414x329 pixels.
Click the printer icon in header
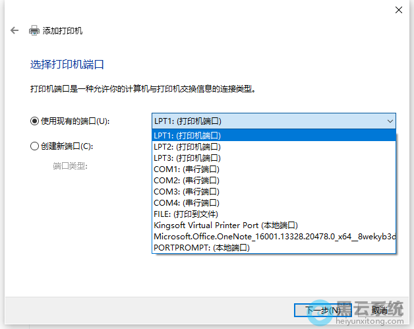[34, 30]
